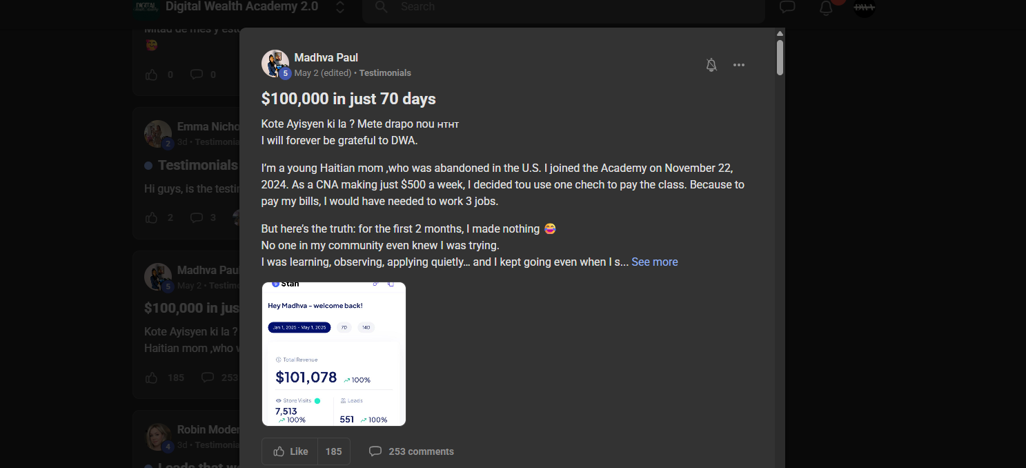Screen dimensions: 1026x468
Task: Open the 253 comments section
Action: pyautogui.click(x=412, y=451)
